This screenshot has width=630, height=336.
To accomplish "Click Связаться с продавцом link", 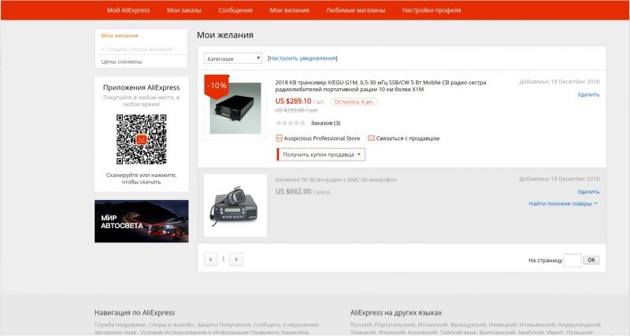I will [x=408, y=138].
